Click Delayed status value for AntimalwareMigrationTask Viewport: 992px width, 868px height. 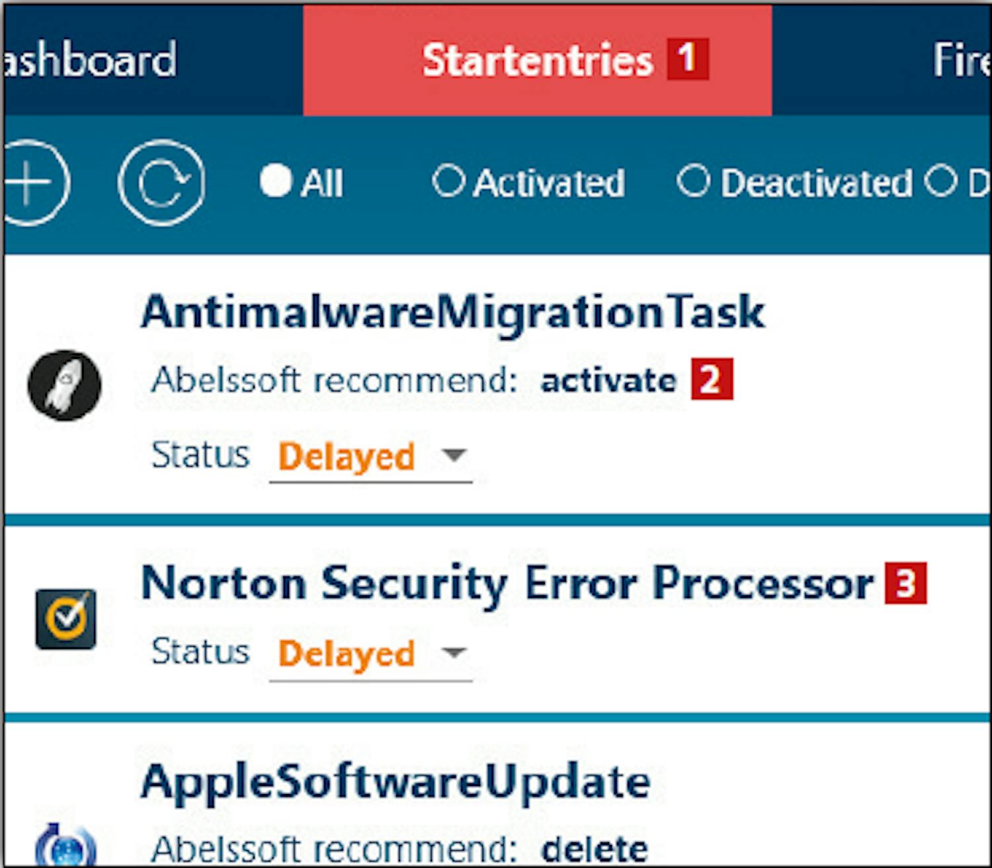click(x=347, y=456)
